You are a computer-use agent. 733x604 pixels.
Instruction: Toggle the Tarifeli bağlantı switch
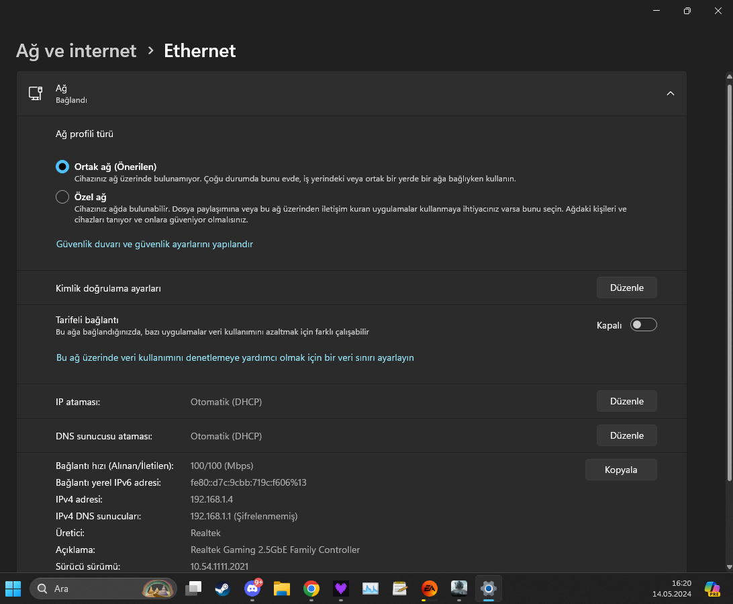click(643, 325)
